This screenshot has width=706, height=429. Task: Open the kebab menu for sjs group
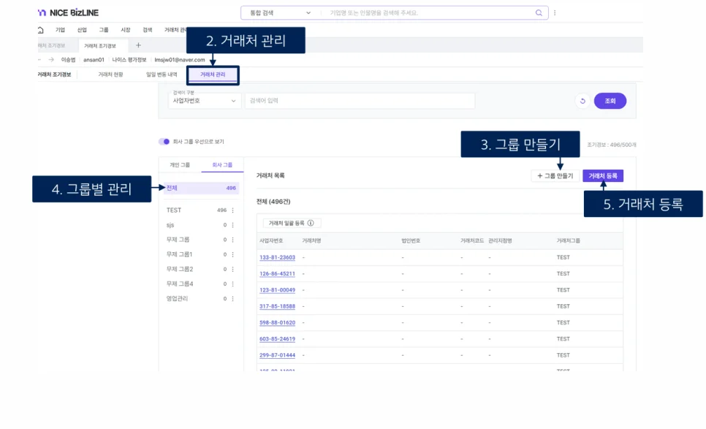(233, 225)
